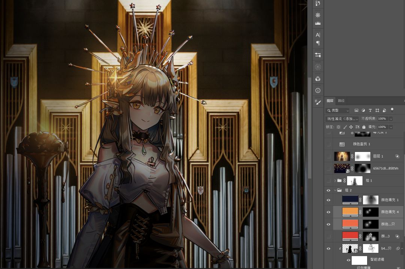Click the orange 颜色填充 4 color thumbnail
This screenshot has width=405, height=269.
coord(350,212)
